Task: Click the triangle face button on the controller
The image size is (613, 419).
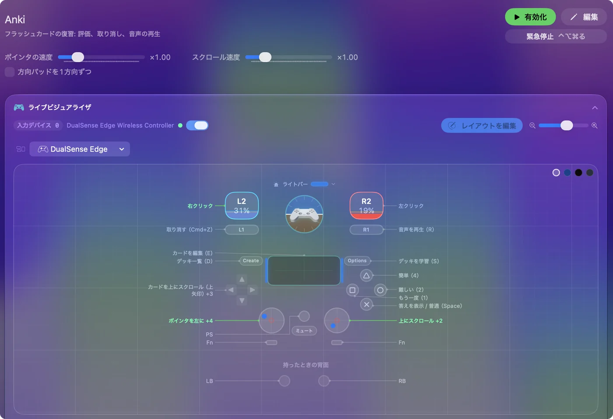Action: [x=366, y=275]
